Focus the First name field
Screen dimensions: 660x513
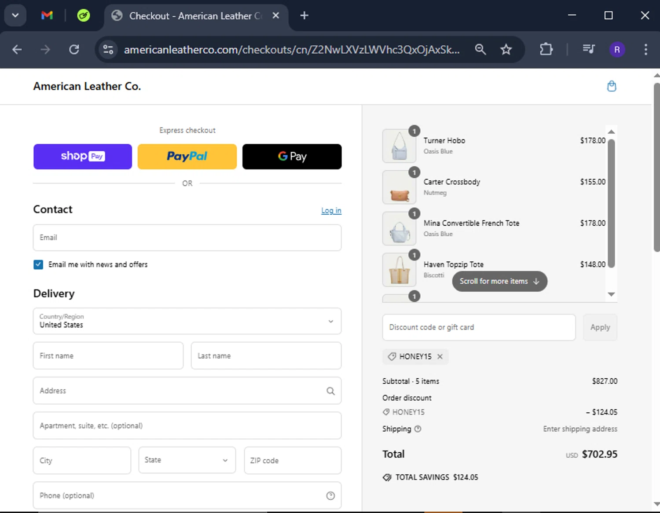click(x=108, y=355)
